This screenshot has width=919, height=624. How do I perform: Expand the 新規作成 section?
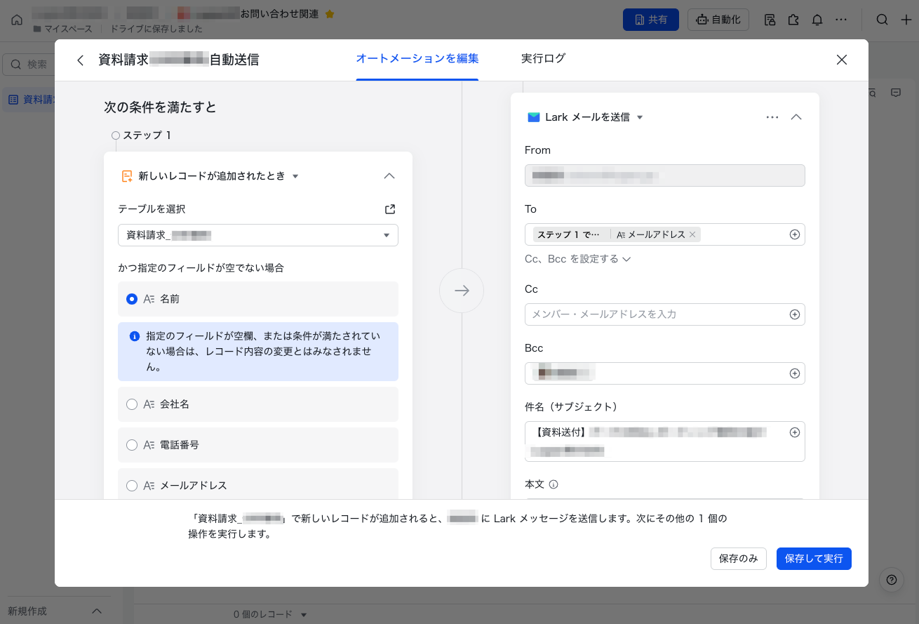click(x=98, y=611)
